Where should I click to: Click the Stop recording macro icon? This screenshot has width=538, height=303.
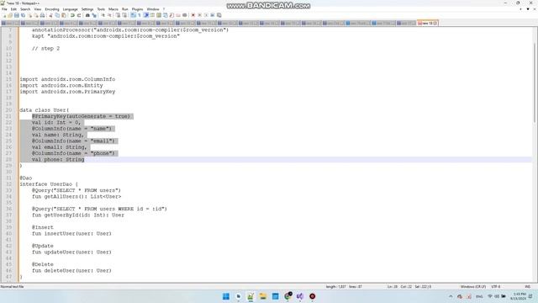click(x=199, y=15)
